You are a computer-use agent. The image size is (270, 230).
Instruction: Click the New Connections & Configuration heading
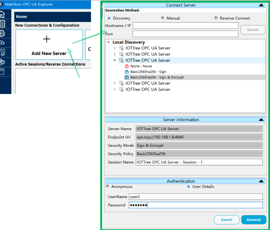coord(47,25)
